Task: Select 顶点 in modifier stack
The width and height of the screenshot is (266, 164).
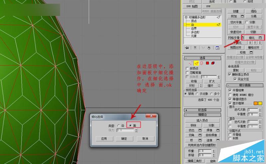Action: [x=194, y=21]
